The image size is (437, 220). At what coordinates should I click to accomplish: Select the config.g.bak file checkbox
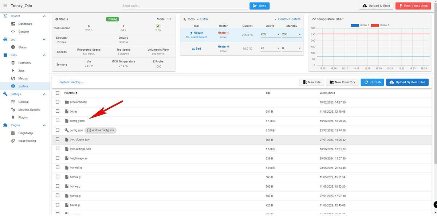click(58, 120)
